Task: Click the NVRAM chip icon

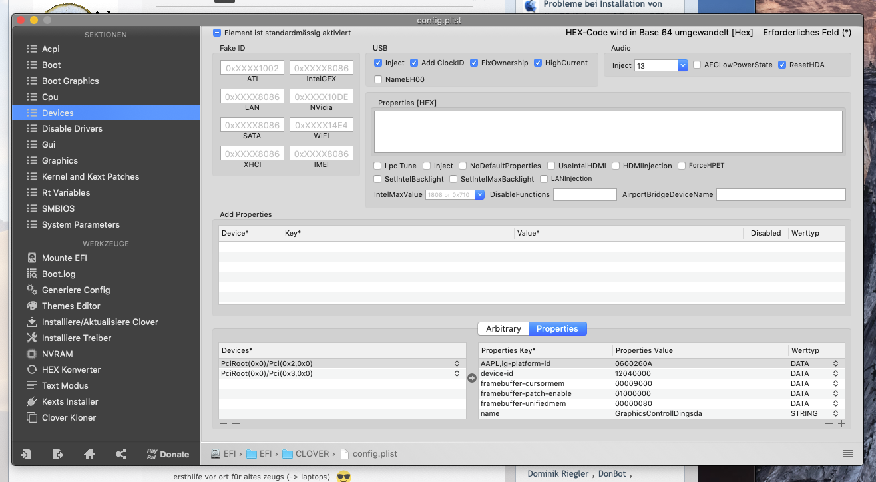Action: pos(31,354)
